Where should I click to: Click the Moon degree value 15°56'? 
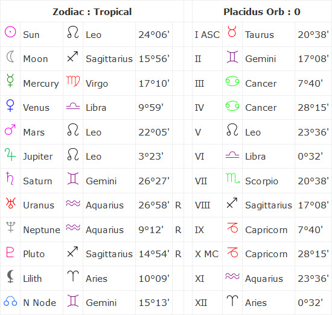point(154,59)
